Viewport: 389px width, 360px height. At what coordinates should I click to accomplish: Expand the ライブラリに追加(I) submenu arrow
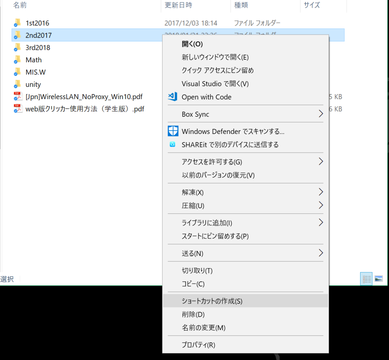click(321, 223)
